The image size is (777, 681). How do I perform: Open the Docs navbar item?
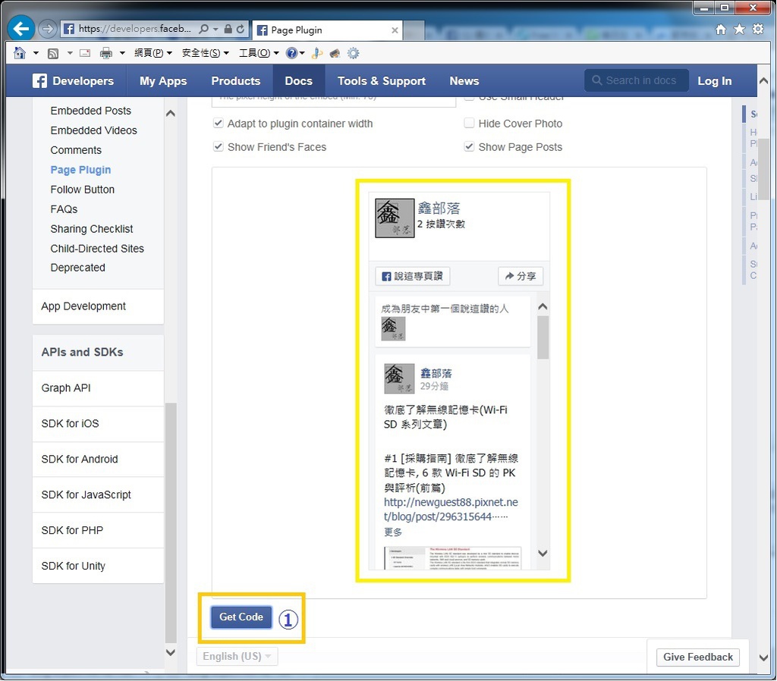pyautogui.click(x=298, y=80)
